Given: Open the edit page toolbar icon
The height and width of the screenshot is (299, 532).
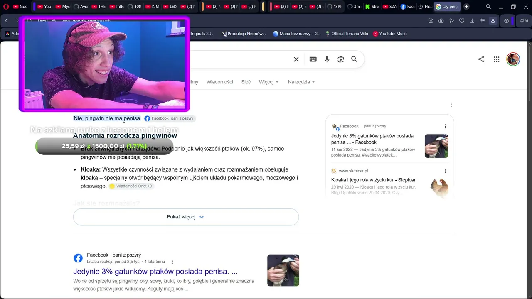Looking at the screenshot, I should pyautogui.click(x=431, y=21).
